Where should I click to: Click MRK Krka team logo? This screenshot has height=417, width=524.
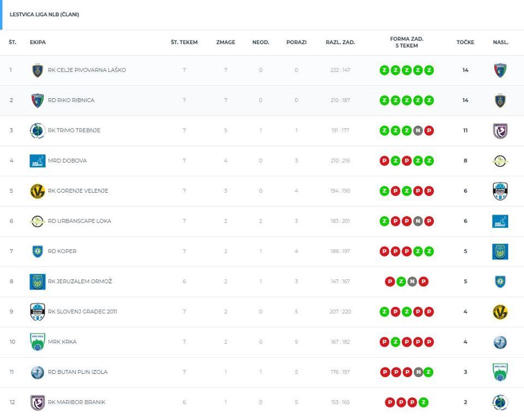point(37,342)
